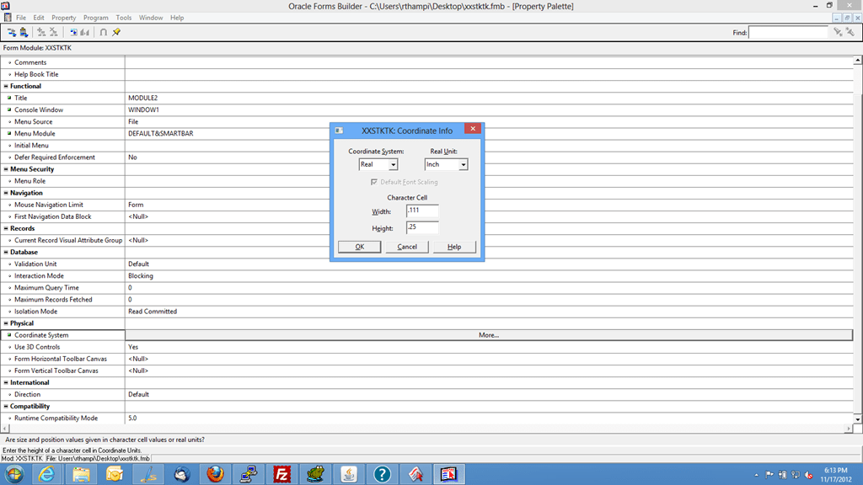
Task: Open the Java icon on taskbar
Action: pos(349,474)
